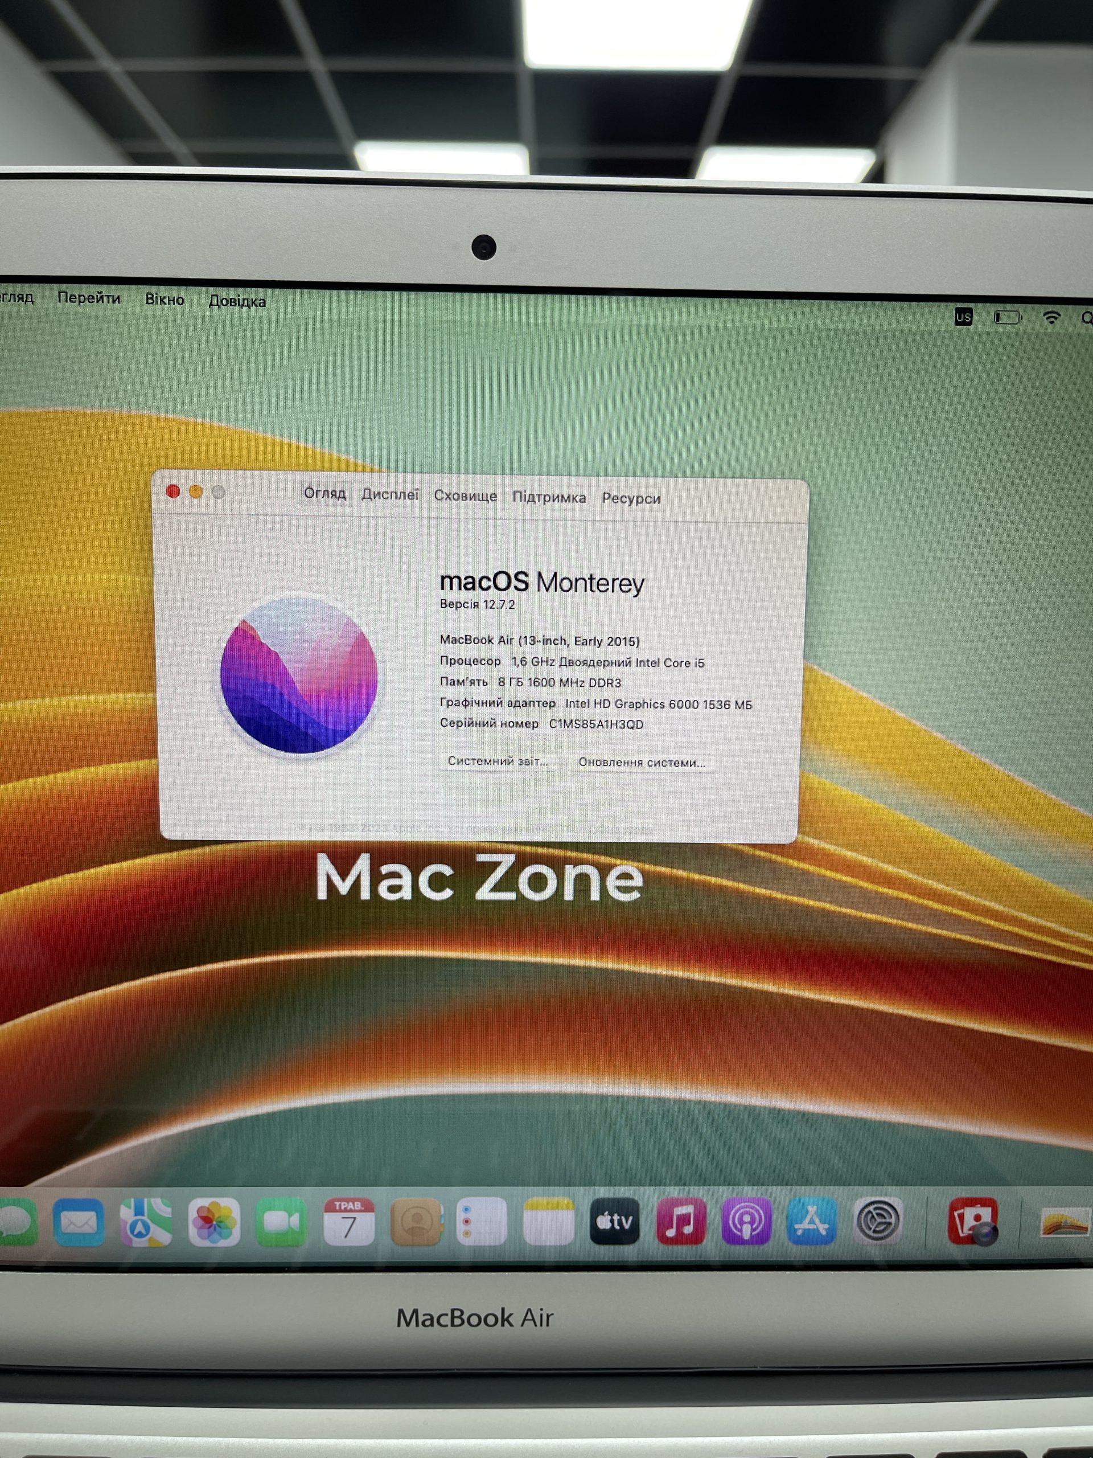Open the Notes app in the Dock
Screen dimensions: 1093x1458
coord(548,1223)
